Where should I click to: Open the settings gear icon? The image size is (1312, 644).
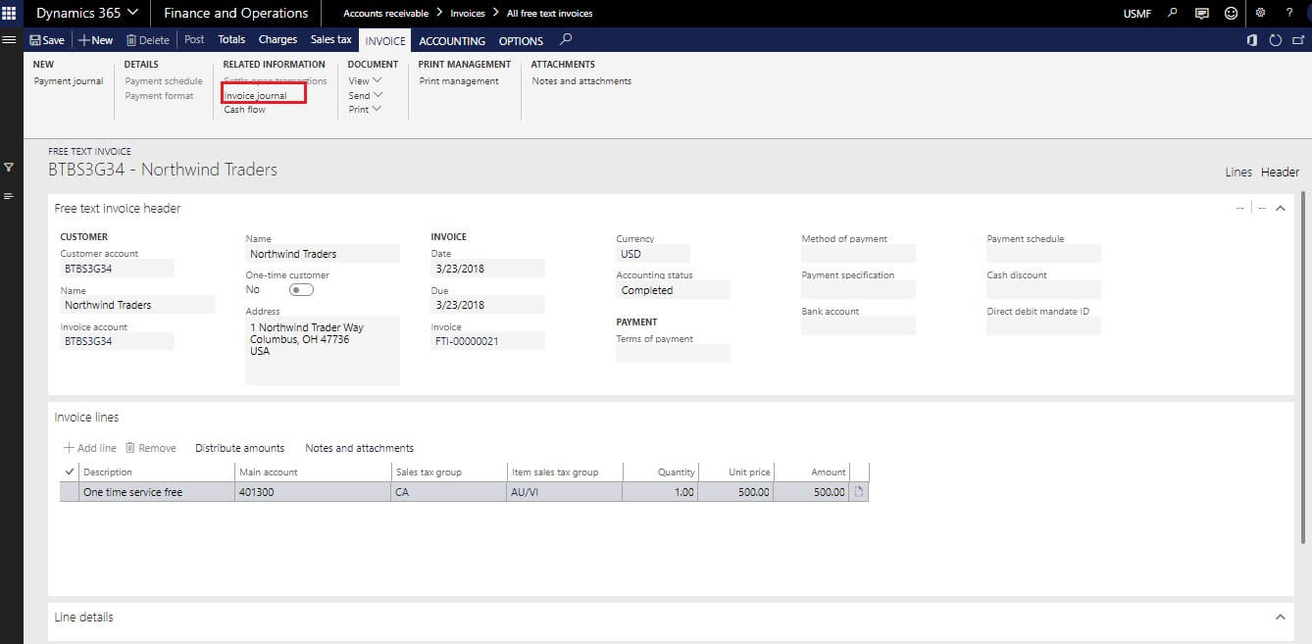pos(1261,13)
